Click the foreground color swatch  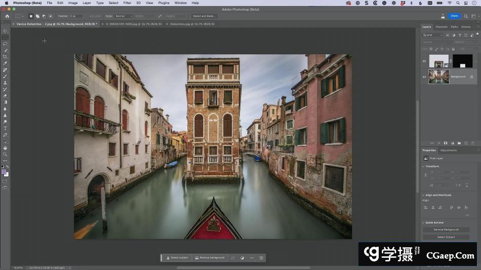[x=4, y=172]
